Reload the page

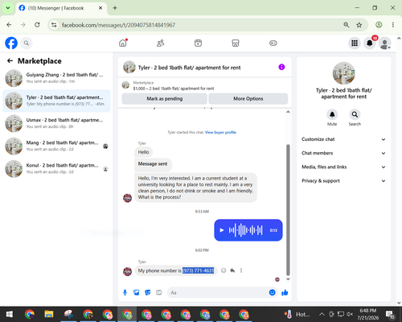[37, 25]
